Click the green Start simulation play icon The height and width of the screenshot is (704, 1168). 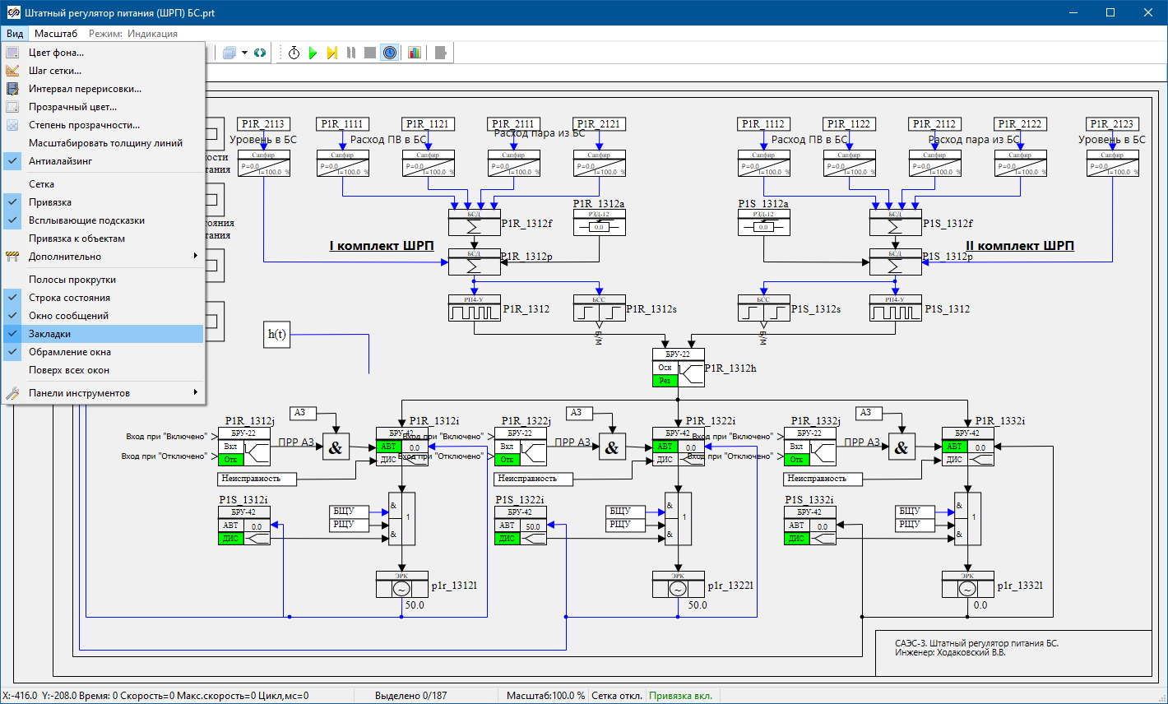[x=313, y=53]
